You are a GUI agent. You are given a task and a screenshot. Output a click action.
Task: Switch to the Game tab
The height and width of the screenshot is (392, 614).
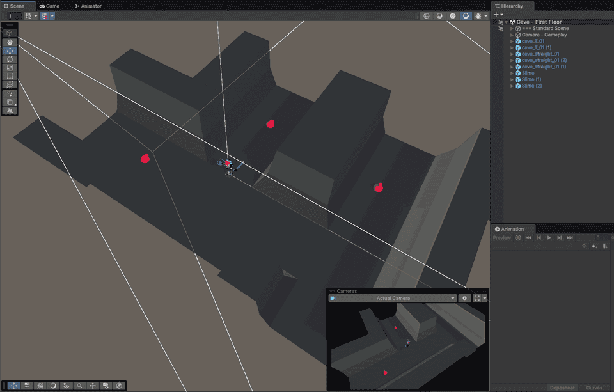tap(51, 6)
